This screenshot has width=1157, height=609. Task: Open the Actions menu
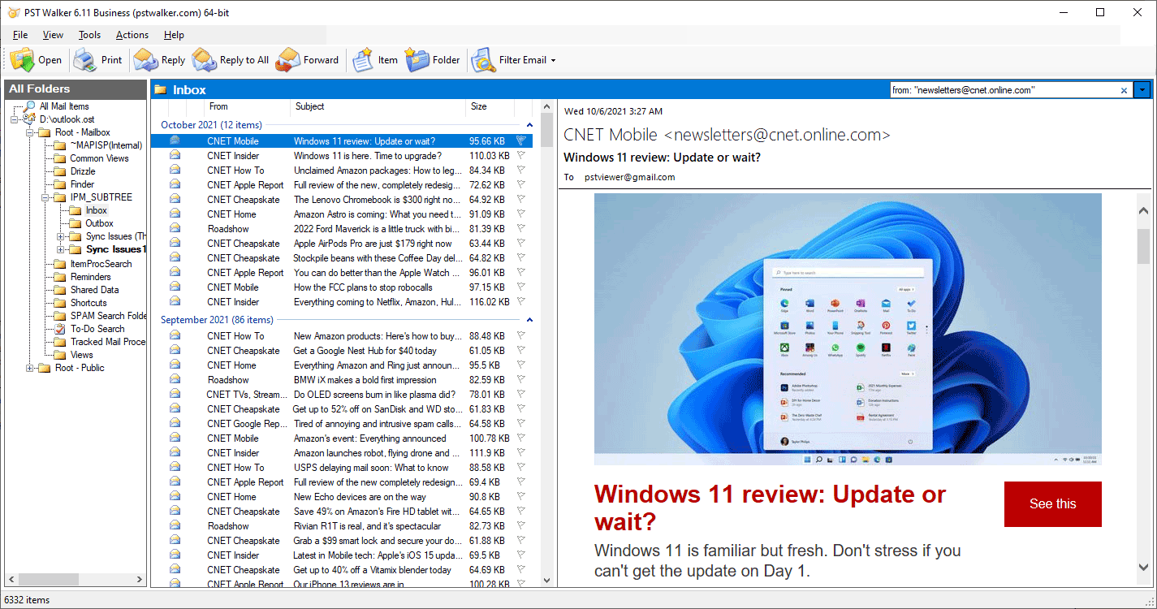tap(132, 35)
